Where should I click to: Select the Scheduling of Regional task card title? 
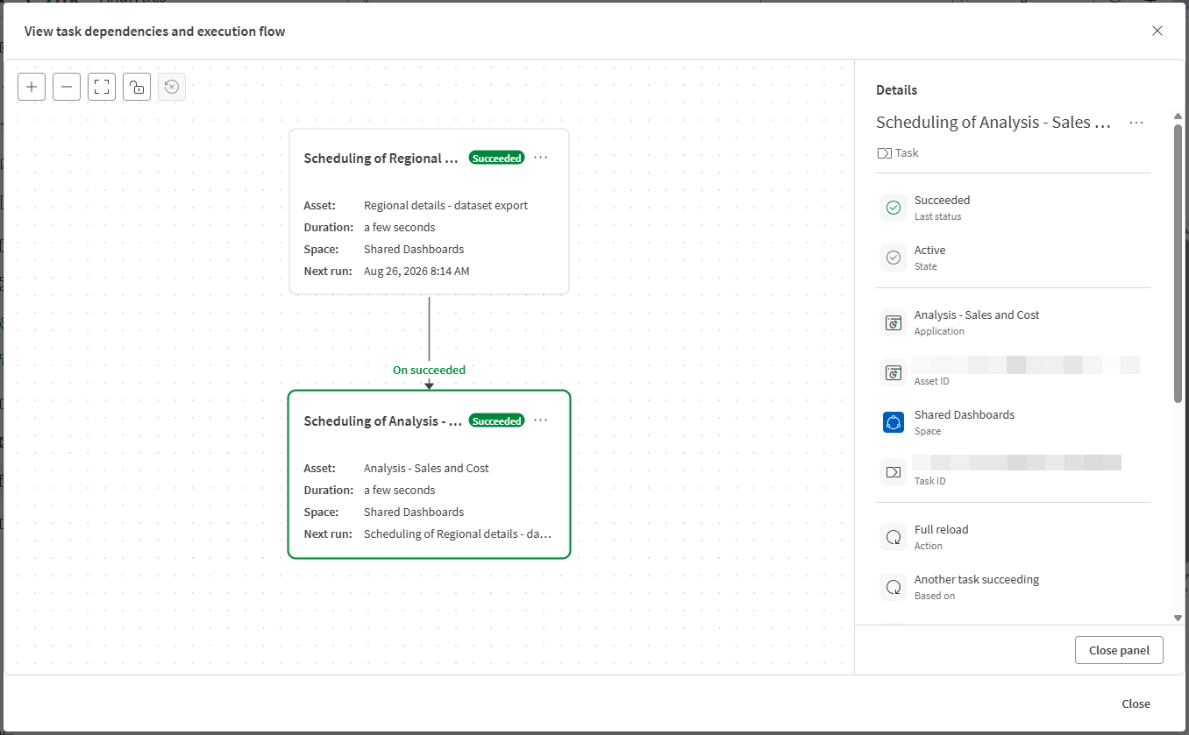[381, 159]
